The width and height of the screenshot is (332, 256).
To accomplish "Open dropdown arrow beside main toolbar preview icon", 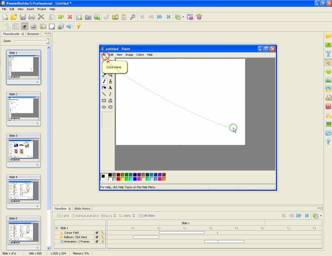I will pyautogui.click(x=183, y=17).
